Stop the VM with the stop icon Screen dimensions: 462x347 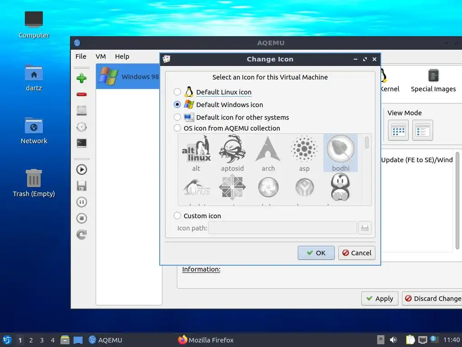click(82, 218)
